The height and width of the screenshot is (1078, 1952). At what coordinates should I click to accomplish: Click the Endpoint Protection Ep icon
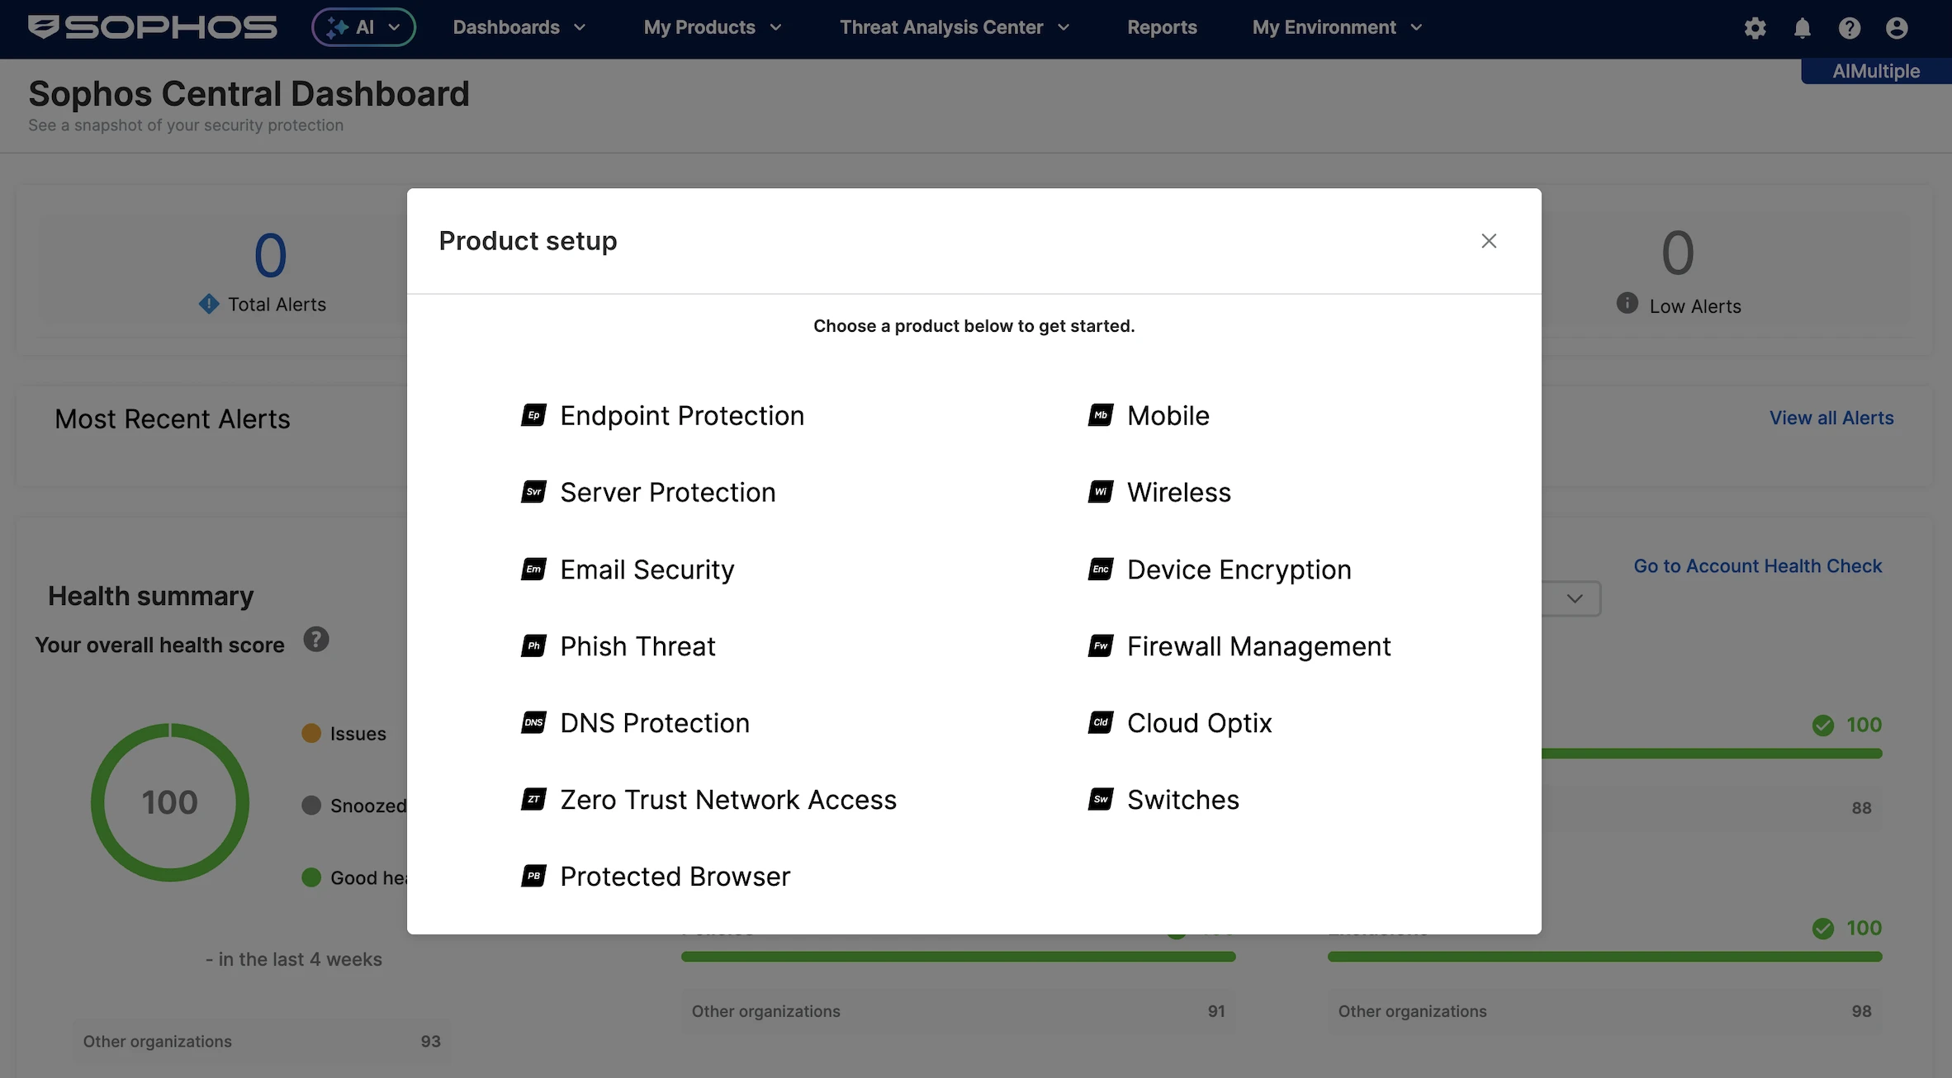pos(533,415)
